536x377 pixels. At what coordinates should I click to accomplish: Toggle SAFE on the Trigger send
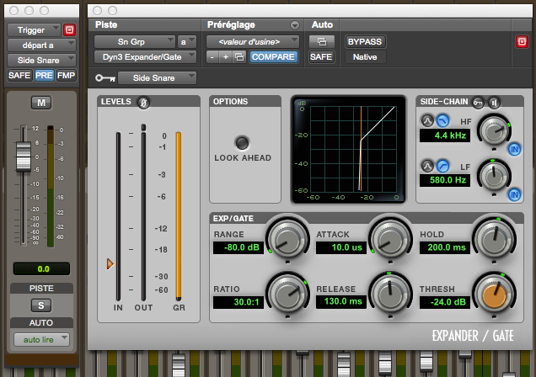tap(19, 76)
